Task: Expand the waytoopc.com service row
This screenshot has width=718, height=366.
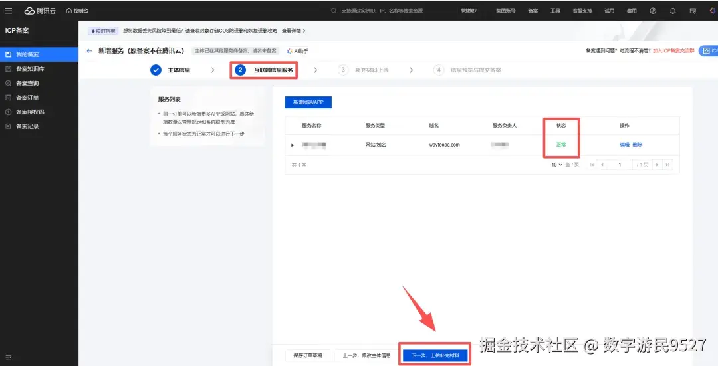Action: (x=293, y=145)
